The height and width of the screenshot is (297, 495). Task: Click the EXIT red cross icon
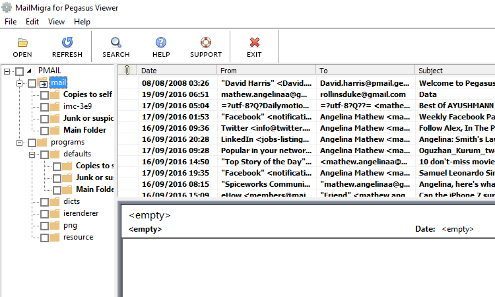point(255,42)
